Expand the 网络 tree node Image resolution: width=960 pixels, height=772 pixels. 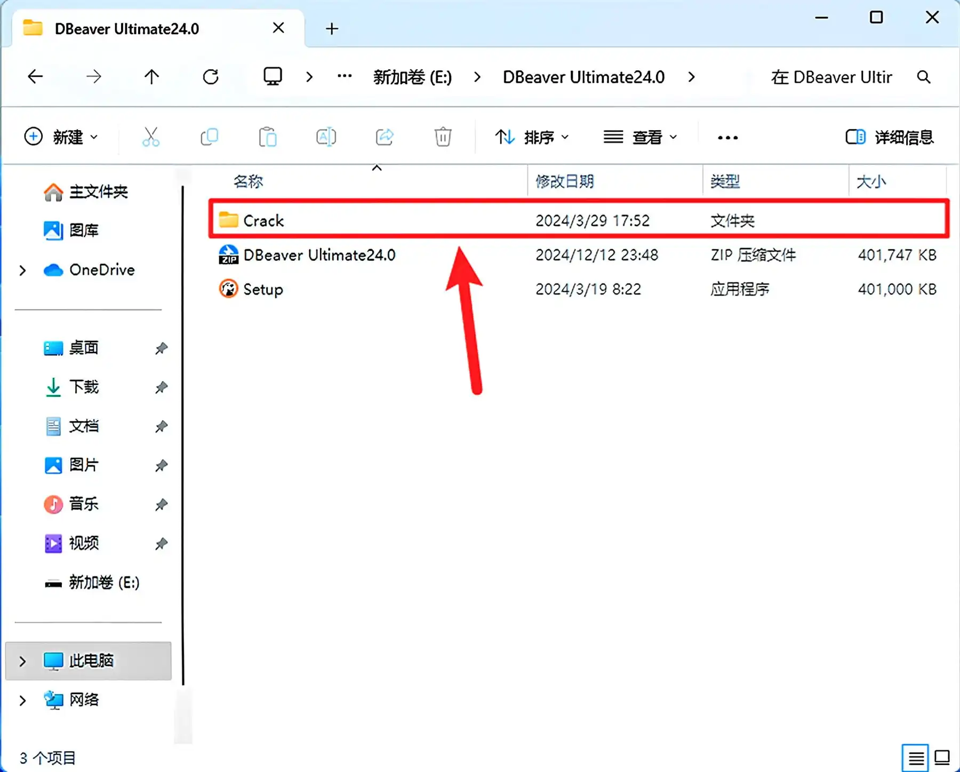coord(22,701)
